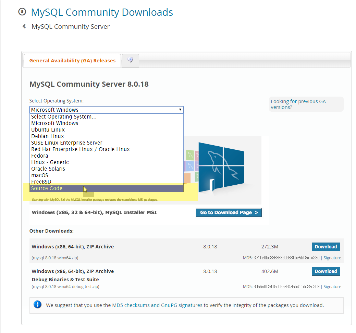Open Signature link for winx64-debug-test.zip

point(332,287)
